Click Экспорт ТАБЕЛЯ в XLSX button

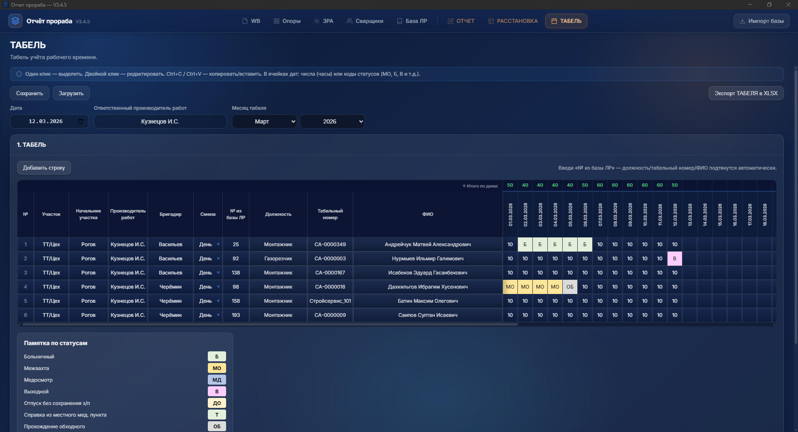[746, 93]
